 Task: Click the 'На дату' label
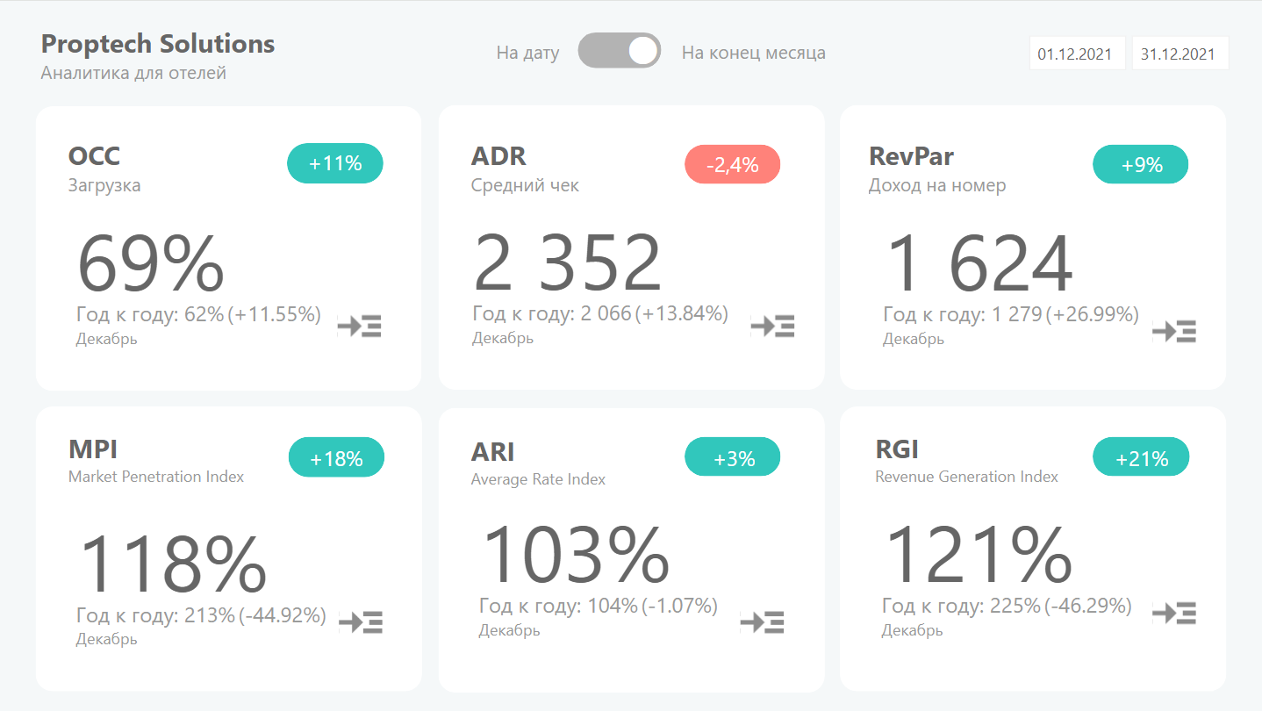[x=527, y=53]
